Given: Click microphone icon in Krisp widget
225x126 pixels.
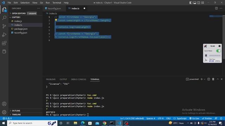Looking at the screenshot, I should coord(206,55).
